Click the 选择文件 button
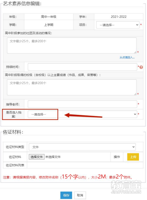This screenshot has width=147, height=200. point(37,157)
